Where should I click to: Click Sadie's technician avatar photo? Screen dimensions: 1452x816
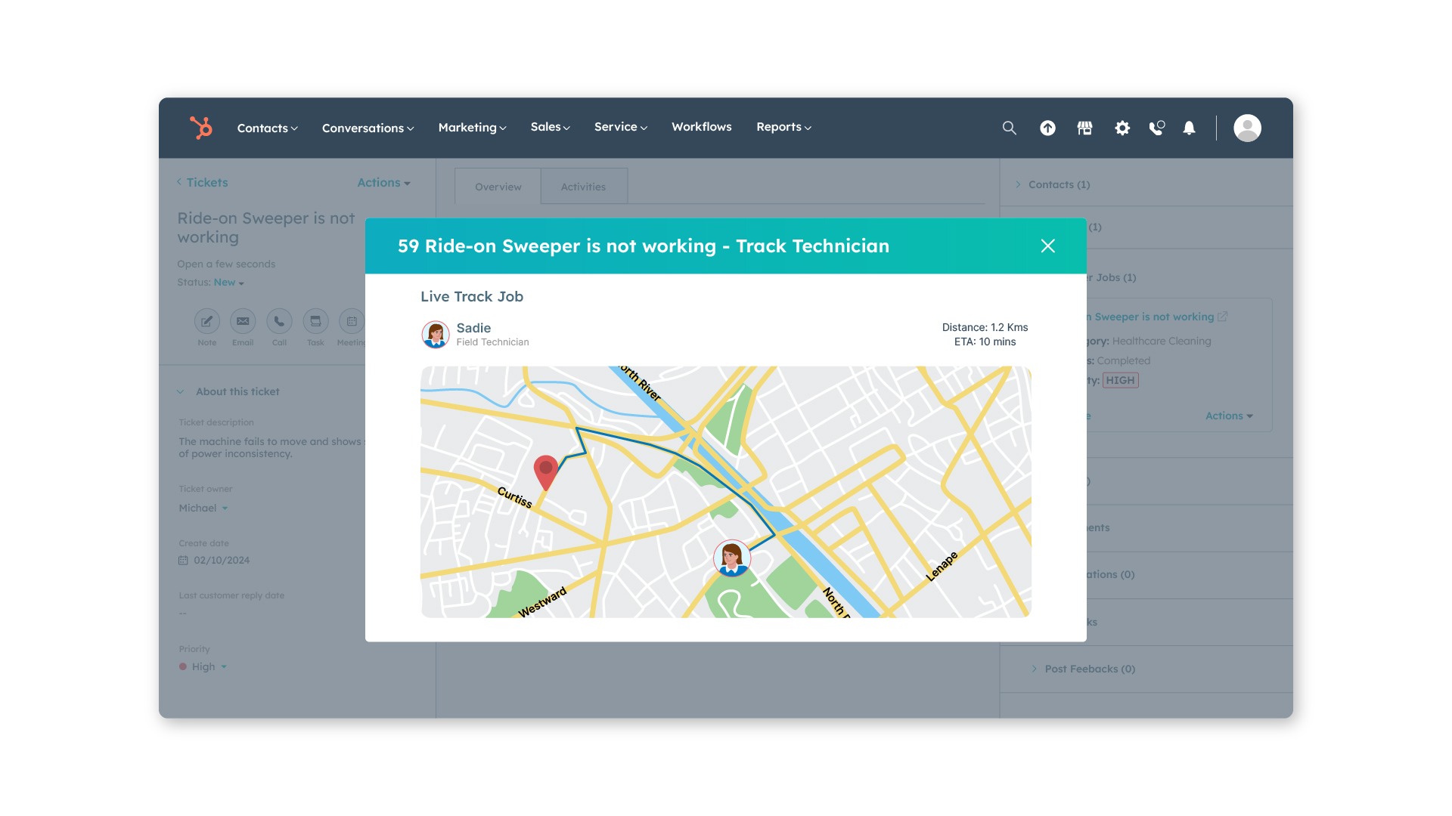435,334
